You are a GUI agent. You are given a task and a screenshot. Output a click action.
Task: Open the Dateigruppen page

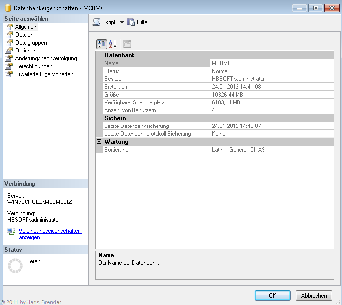point(30,43)
